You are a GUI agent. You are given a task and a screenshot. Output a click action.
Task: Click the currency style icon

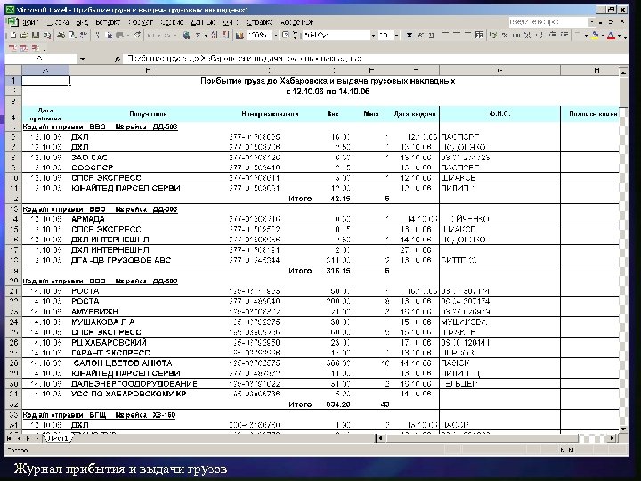pyautogui.click(x=493, y=36)
